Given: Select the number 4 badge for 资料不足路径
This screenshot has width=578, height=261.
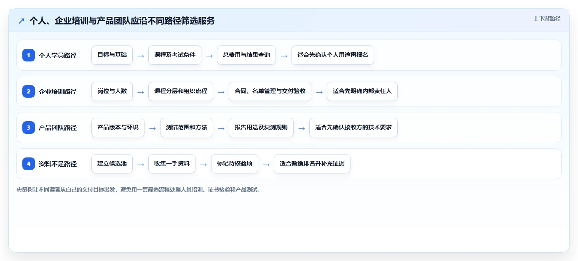Looking at the screenshot, I should pos(29,164).
